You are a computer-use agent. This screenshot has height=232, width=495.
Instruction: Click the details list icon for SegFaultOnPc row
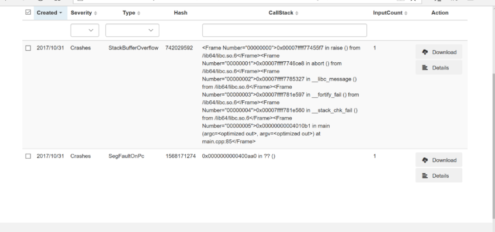(x=425, y=175)
